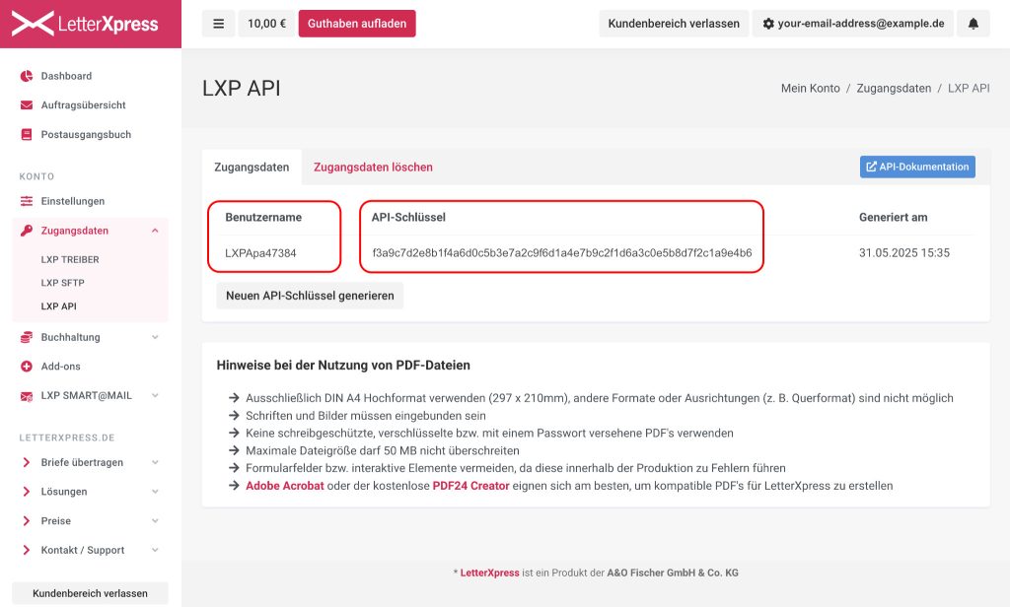The height and width of the screenshot is (607, 1010).
Task: Click the Einstellungen sliders icon
Action: [27, 201]
